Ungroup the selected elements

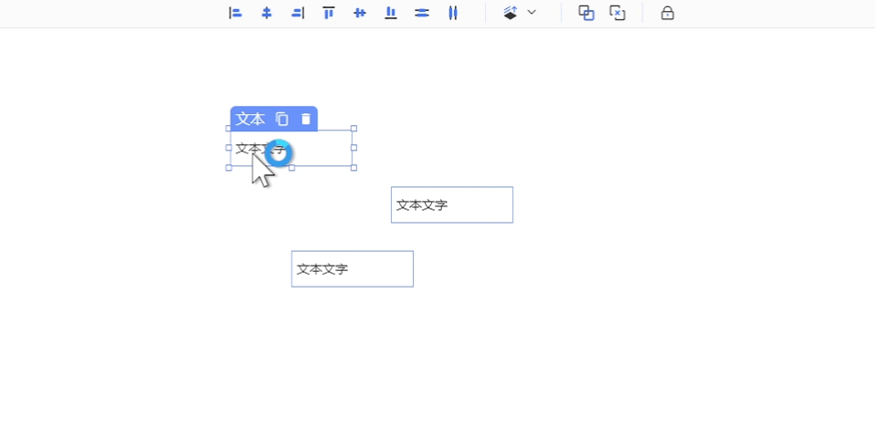[x=617, y=13]
